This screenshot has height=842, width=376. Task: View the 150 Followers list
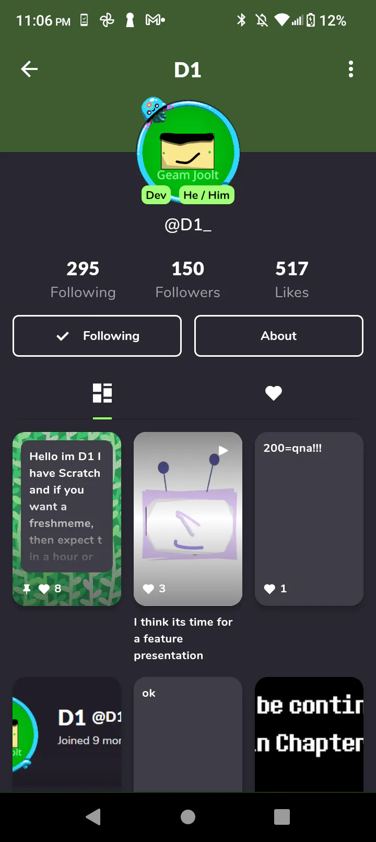pyautogui.click(x=188, y=279)
